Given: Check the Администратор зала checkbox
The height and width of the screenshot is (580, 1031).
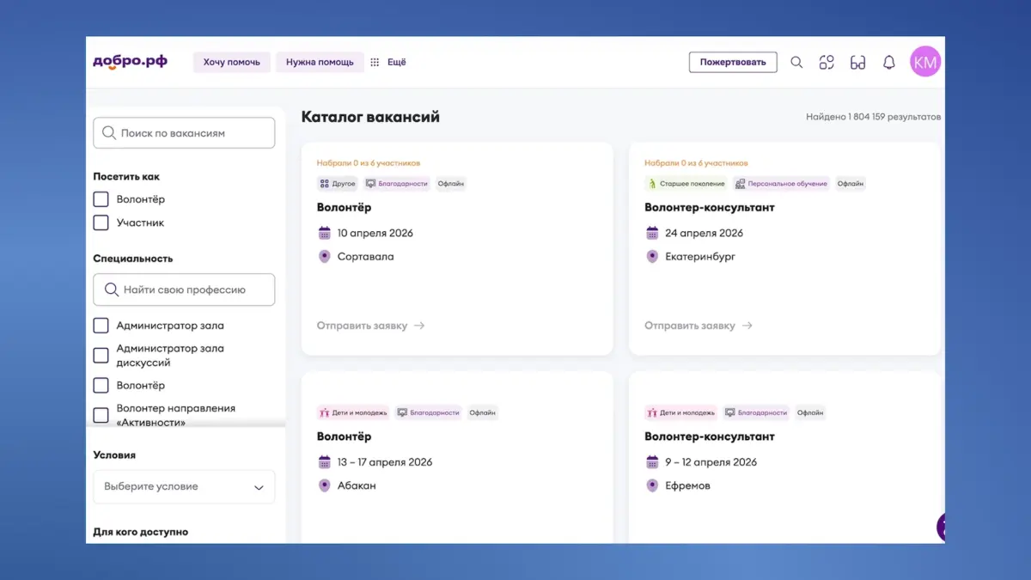Looking at the screenshot, I should (x=101, y=325).
